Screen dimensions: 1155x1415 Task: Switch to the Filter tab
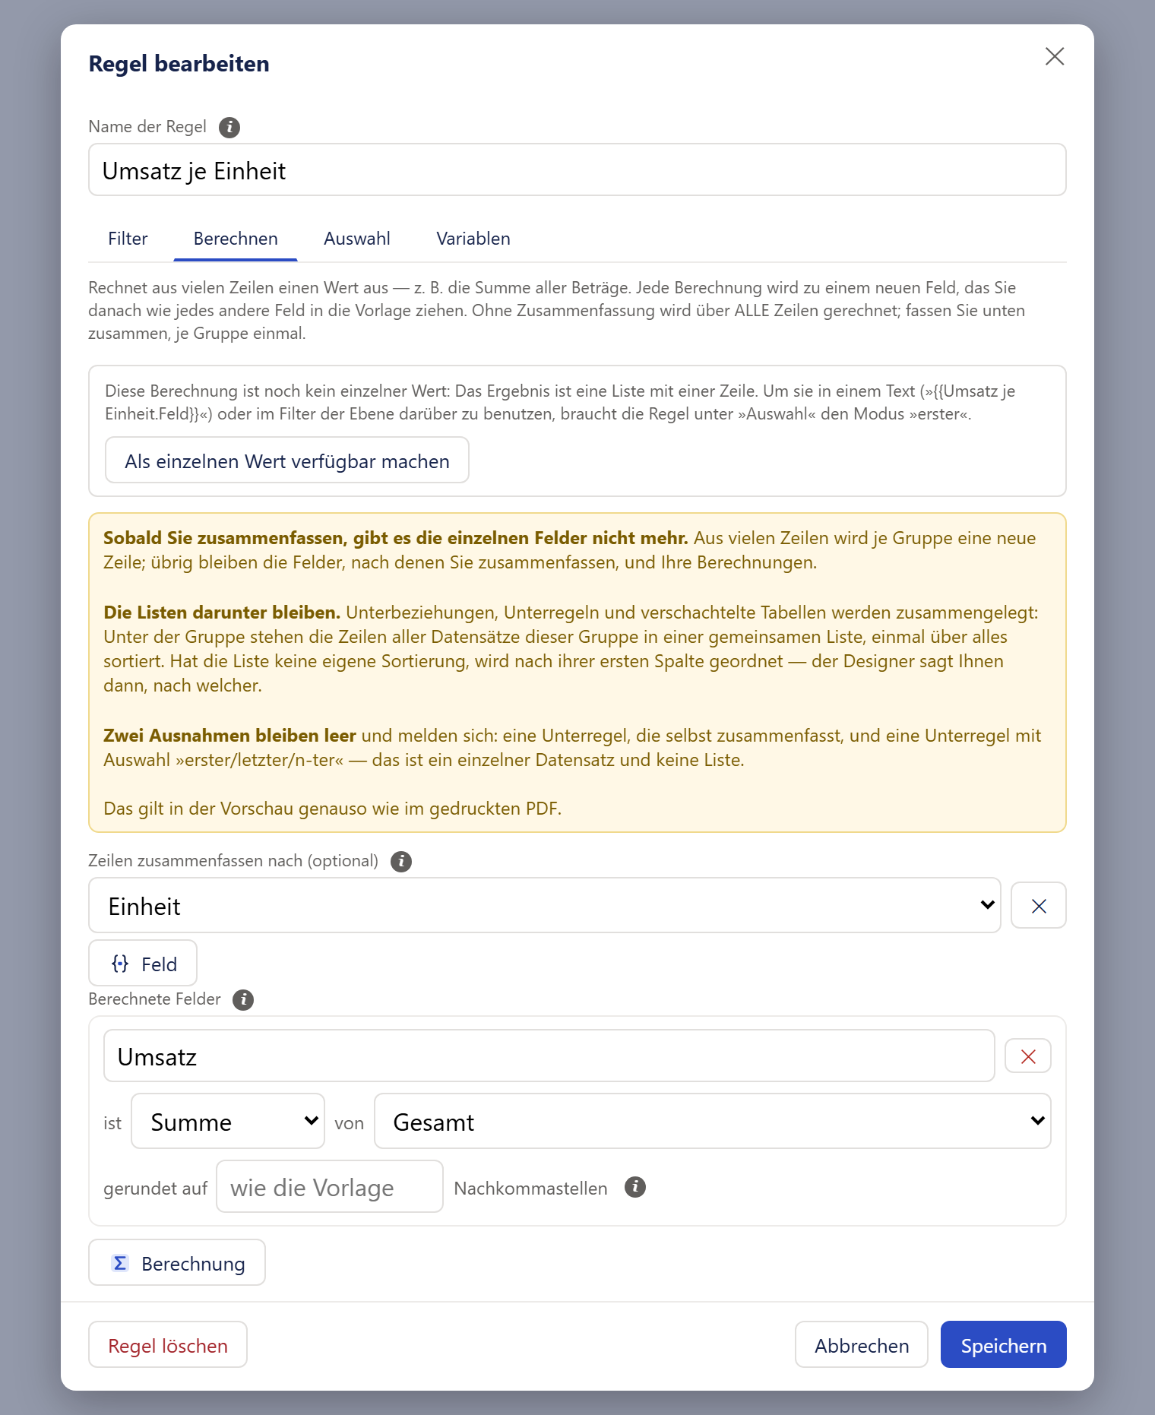click(128, 239)
